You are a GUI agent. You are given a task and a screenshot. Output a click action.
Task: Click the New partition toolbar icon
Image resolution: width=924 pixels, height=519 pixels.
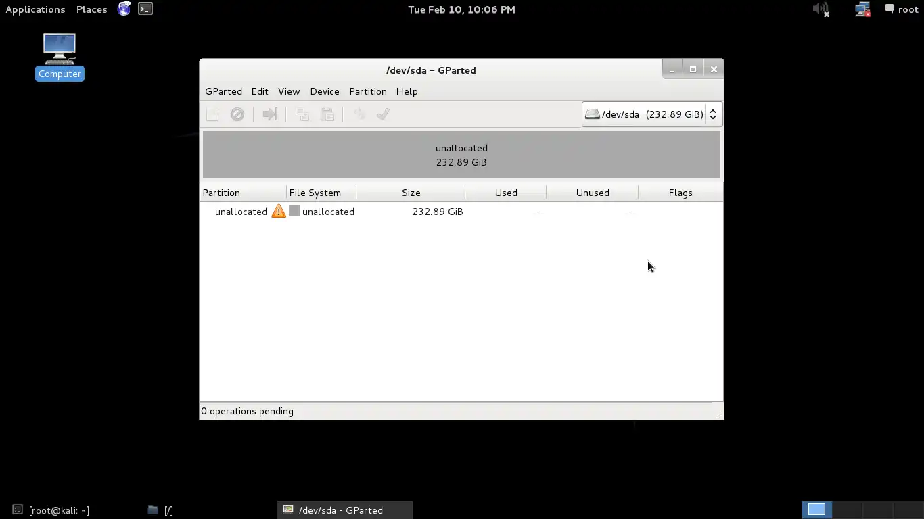[x=212, y=114]
